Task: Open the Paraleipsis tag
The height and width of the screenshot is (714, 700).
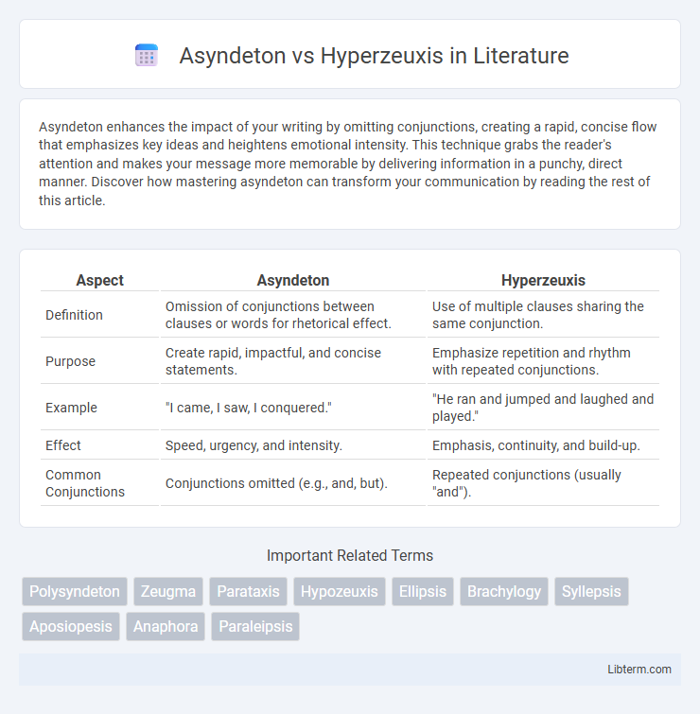Action: click(255, 627)
